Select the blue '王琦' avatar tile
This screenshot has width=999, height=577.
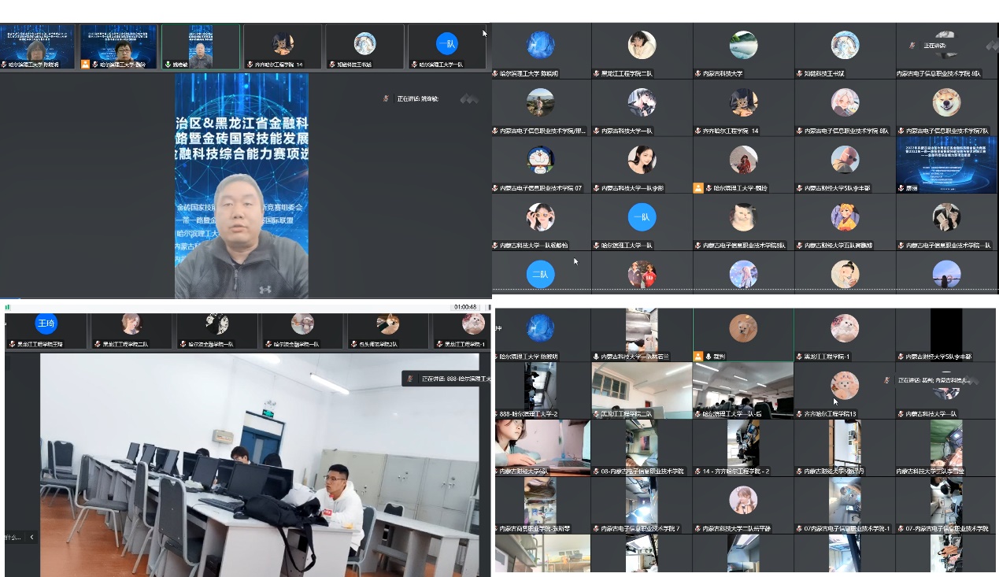(x=46, y=324)
